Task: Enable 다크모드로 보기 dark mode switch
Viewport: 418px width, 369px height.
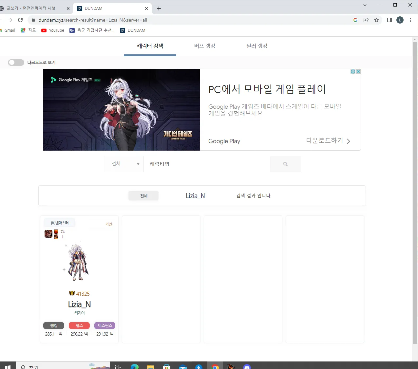Action: point(16,62)
